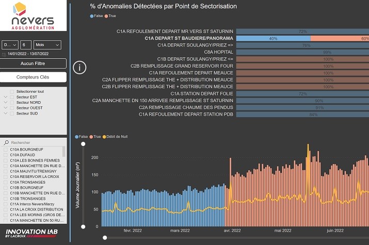Click the Aucun Filtre button
The image size is (369, 245).
pyautogui.click(x=33, y=63)
